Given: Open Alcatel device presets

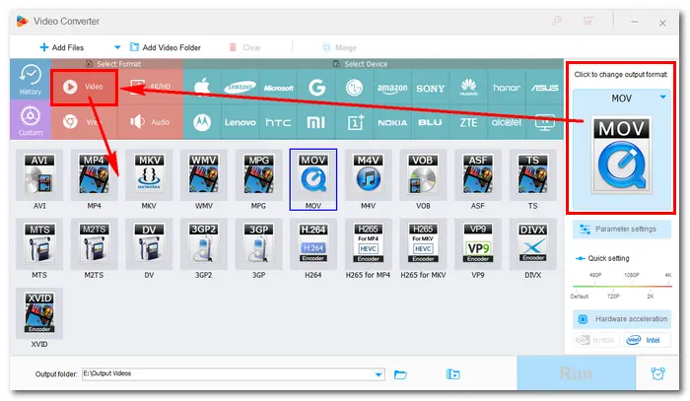Looking at the screenshot, I should [x=507, y=122].
